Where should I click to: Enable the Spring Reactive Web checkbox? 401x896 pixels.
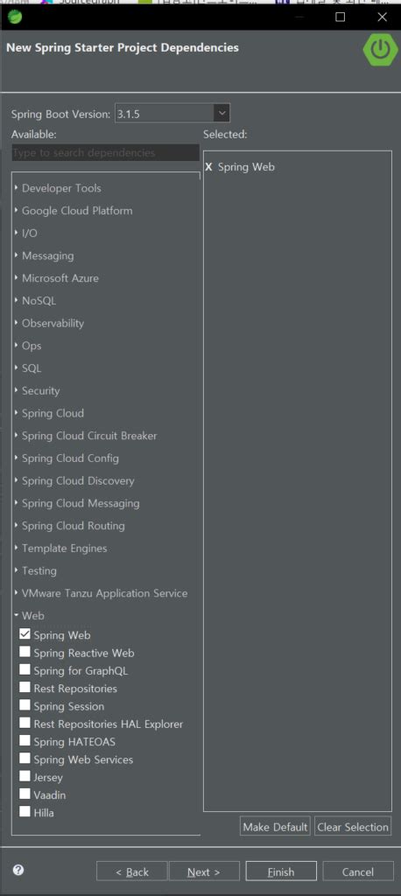(x=25, y=652)
